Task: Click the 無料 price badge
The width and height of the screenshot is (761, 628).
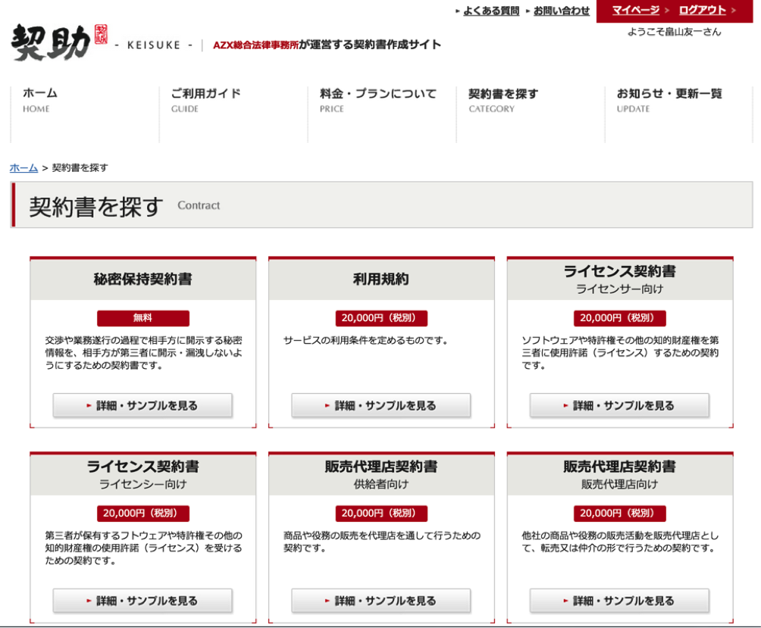Action: pos(142,318)
